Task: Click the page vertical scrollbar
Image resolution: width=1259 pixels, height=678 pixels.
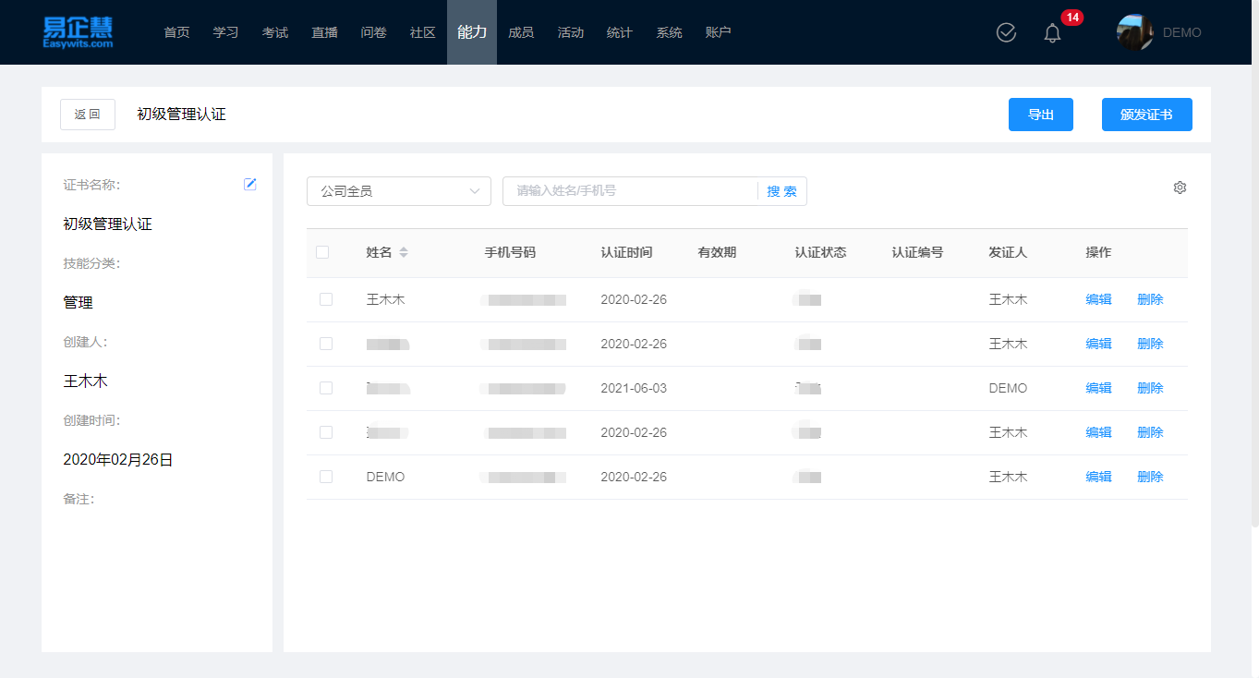Action: pyautogui.click(x=1253, y=263)
